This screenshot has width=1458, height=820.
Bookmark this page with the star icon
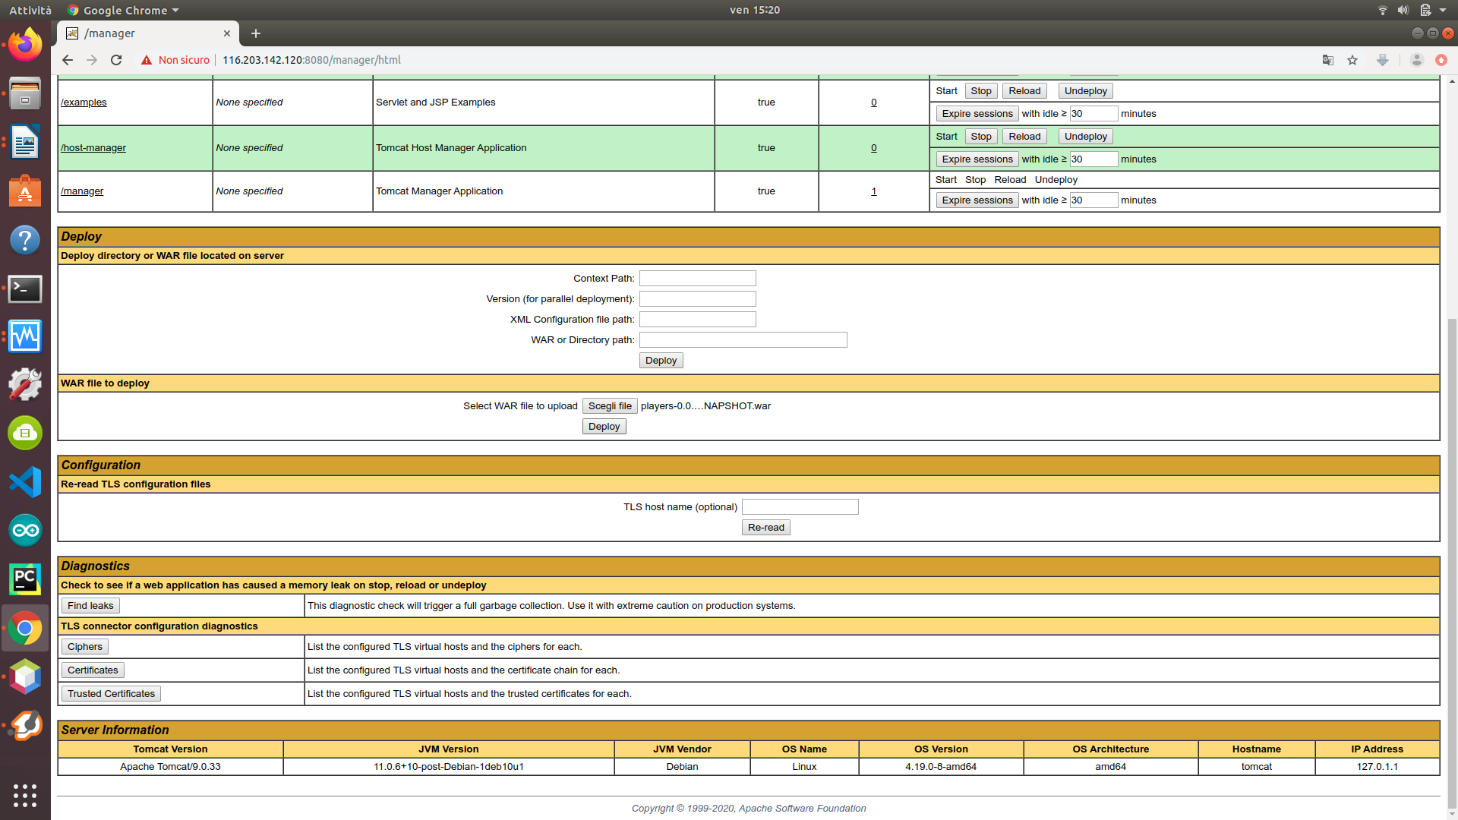[1352, 60]
